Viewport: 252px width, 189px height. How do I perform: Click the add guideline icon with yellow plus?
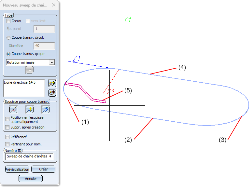52,84
